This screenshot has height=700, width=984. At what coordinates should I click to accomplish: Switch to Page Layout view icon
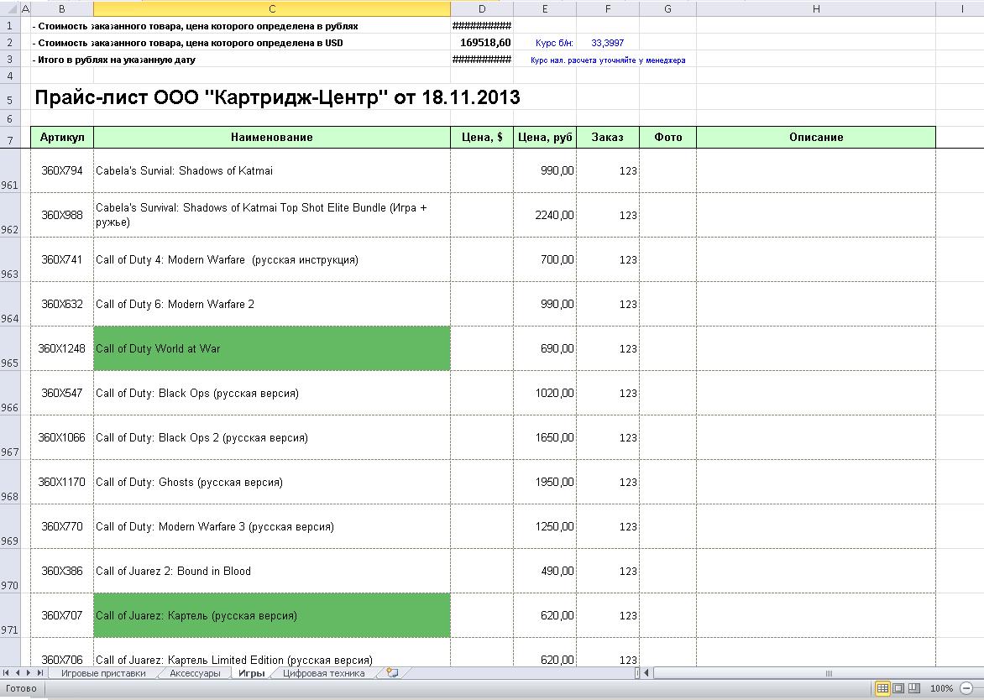click(898, 688)
